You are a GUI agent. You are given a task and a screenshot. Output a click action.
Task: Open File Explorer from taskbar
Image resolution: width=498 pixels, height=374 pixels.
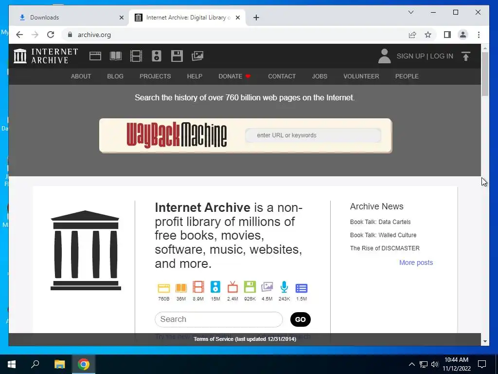[59, 364]
